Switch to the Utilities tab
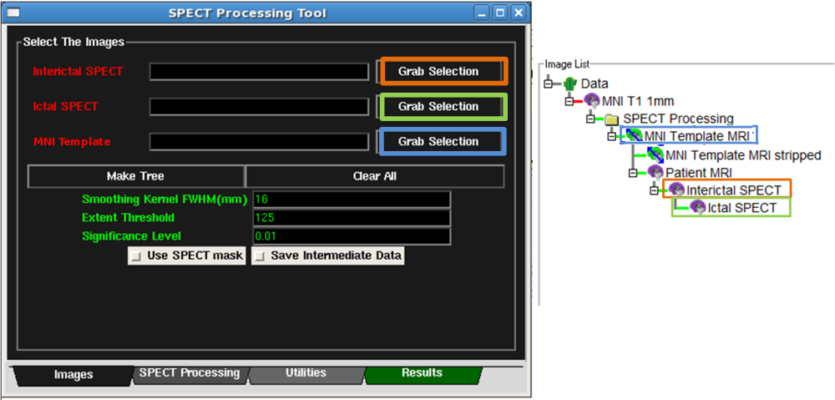The height and width of the screenshot is (400, 835). tap(306, 373)
